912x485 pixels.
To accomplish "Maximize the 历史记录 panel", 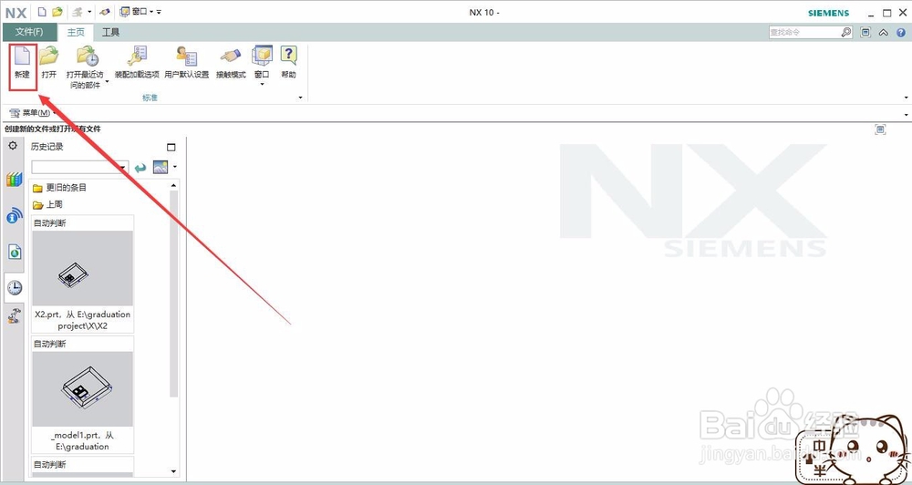I will [x=171, y=147].
